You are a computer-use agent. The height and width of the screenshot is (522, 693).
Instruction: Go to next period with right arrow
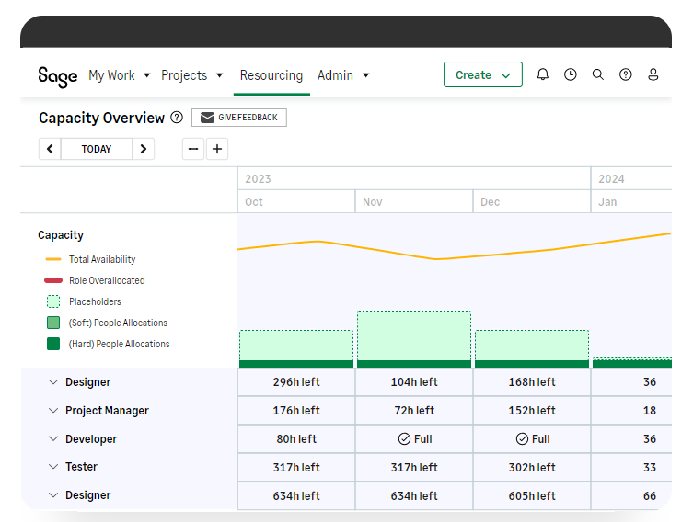coord(143,149)
